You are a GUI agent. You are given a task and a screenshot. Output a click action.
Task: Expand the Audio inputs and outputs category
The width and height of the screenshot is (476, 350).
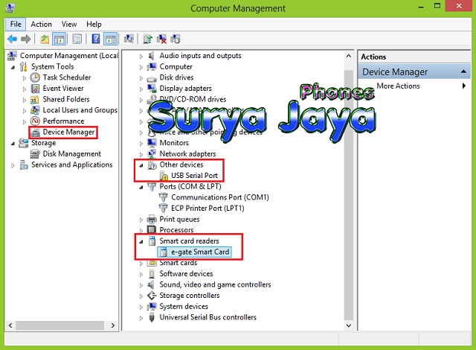[x=141, y=56]
